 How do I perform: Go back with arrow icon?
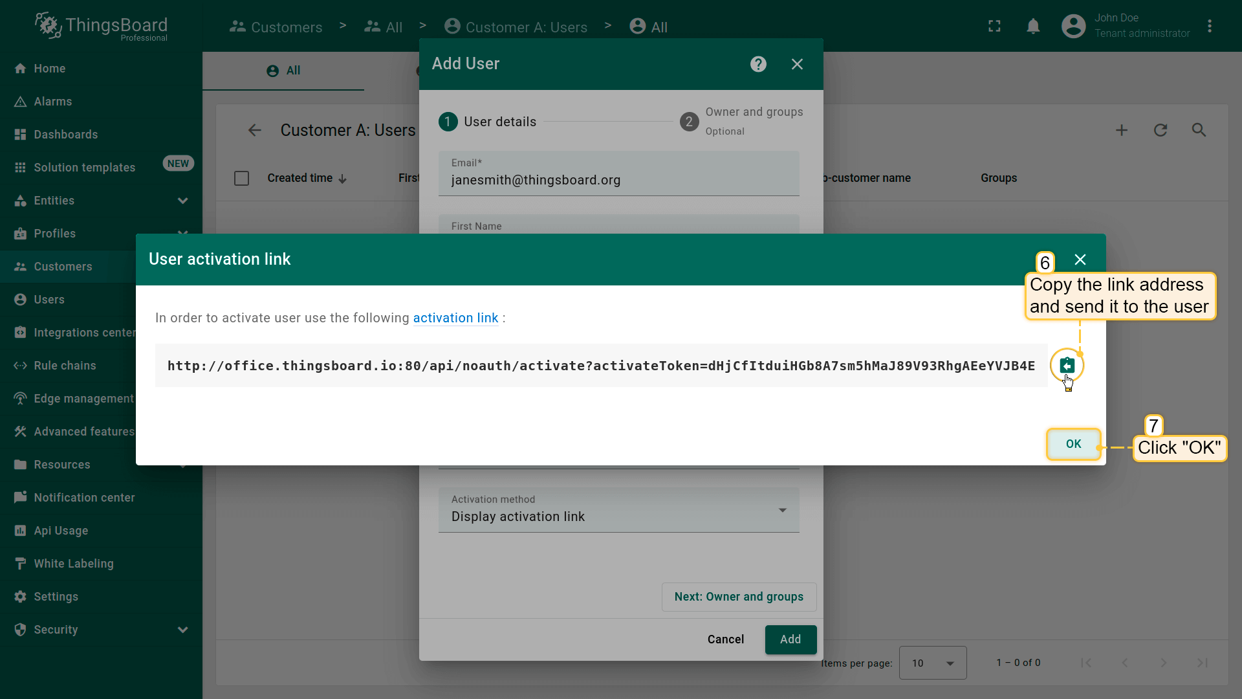[x=255, y=130]
